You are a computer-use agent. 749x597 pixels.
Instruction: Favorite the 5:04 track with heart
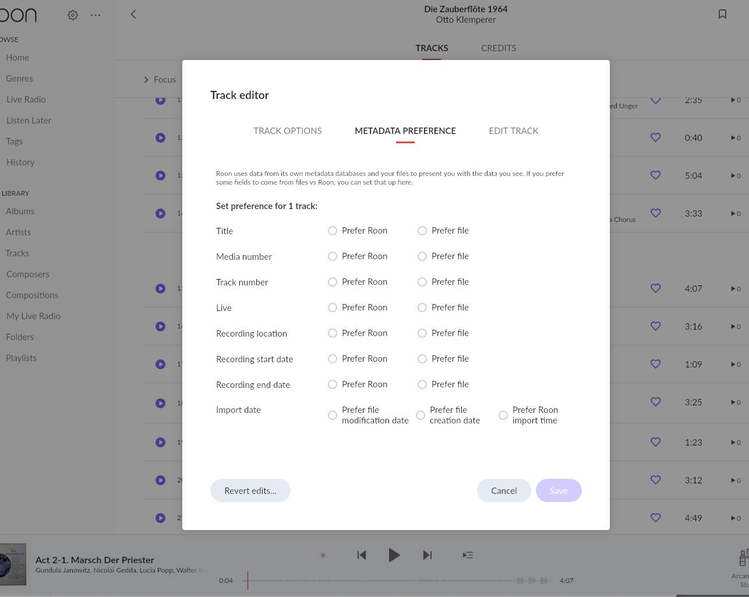pyautogui.click(x=656, y=175)
